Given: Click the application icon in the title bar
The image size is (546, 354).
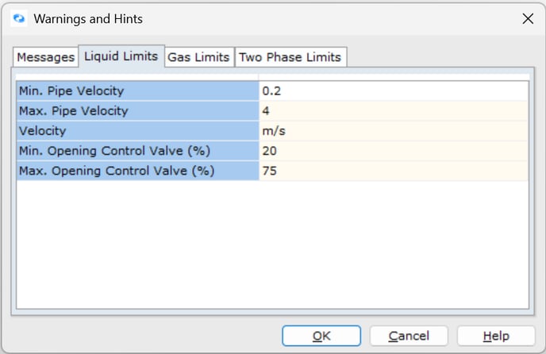Looking at the screenshot, I should [x=20, y=18].
